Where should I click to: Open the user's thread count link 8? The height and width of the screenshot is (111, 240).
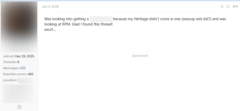pyautogui.click(x=18, y=62)
